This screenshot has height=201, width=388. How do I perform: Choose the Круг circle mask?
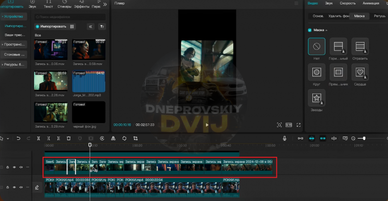click(317, 72)
